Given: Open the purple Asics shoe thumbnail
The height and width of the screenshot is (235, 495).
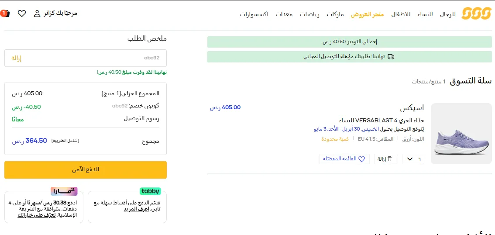Looking at the screenshot, I should point(461,134).
